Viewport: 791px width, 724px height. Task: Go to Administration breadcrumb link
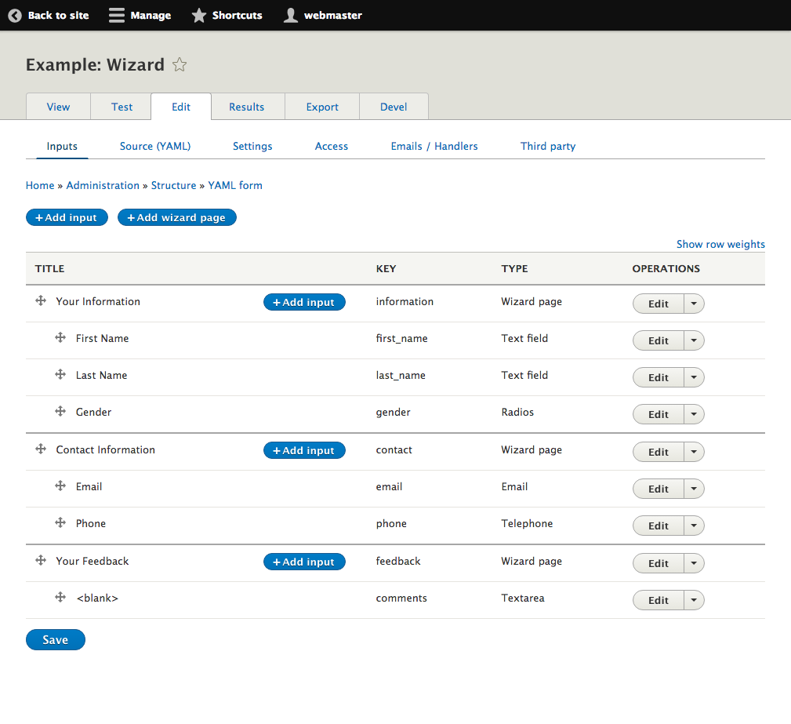103,185
